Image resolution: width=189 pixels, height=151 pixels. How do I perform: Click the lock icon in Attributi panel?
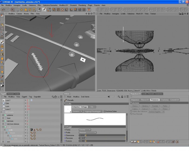122,97
